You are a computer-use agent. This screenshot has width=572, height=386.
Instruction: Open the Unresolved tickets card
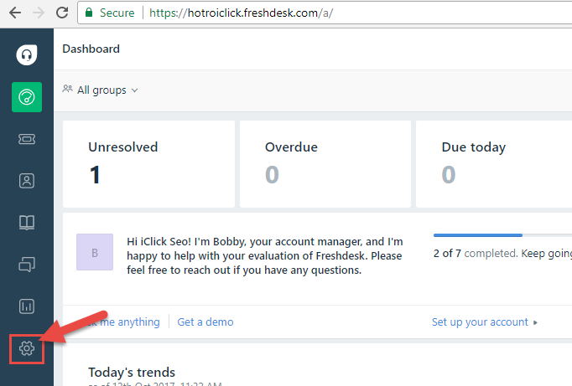[148, 164]
